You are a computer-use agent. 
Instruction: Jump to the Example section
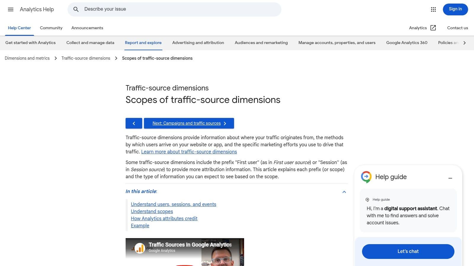tap(140, 226)
